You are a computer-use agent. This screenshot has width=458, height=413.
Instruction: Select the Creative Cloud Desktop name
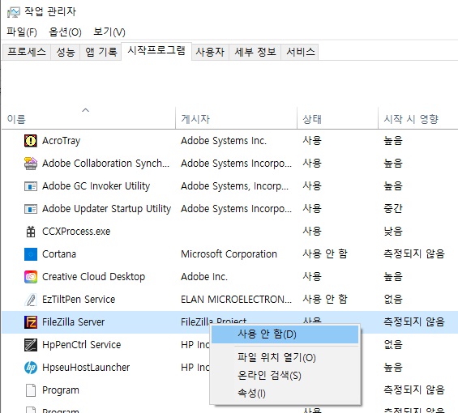pyautogui.click(x=93, y=277)
